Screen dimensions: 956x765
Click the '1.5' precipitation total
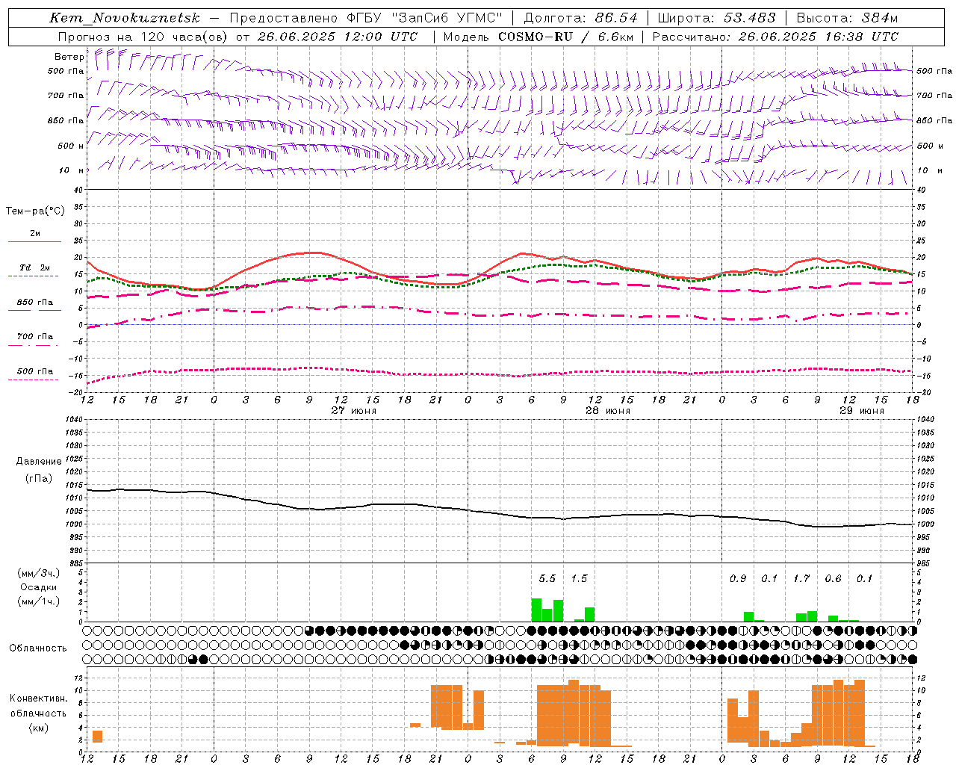tap(579, 578)
